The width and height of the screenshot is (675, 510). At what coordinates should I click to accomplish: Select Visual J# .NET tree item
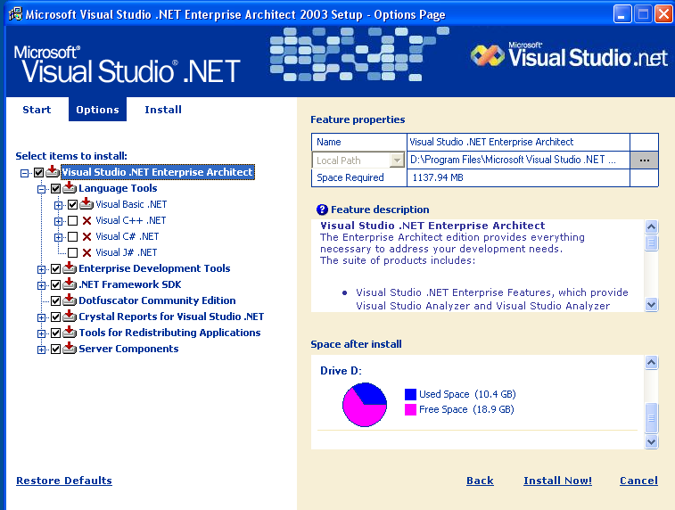coord(126,252)
